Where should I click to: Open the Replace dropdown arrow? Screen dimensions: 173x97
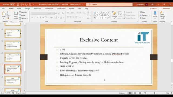[x=149, y=15]
